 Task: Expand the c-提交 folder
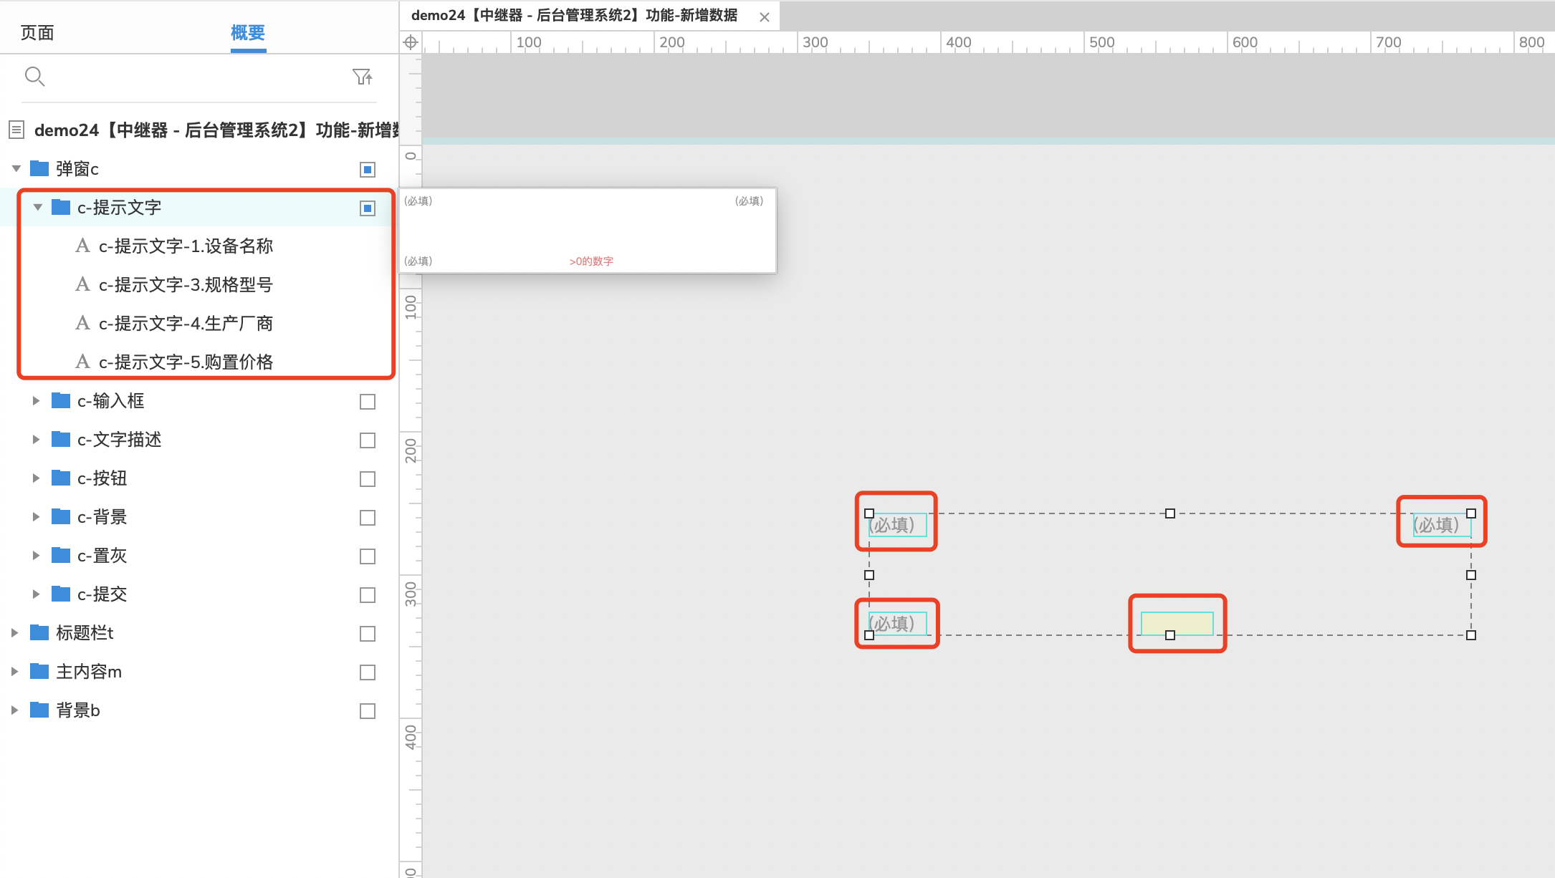point(36,594)
